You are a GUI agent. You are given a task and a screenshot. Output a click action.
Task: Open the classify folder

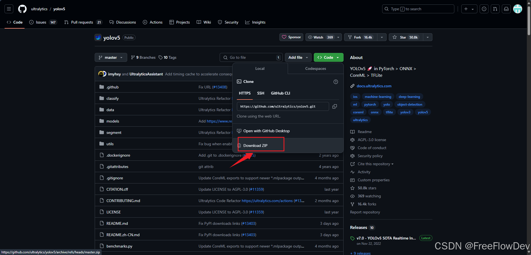(112, 98)
